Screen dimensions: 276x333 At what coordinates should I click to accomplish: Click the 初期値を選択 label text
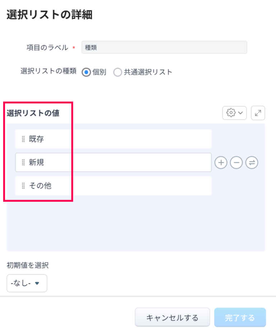tap(27, 265)
